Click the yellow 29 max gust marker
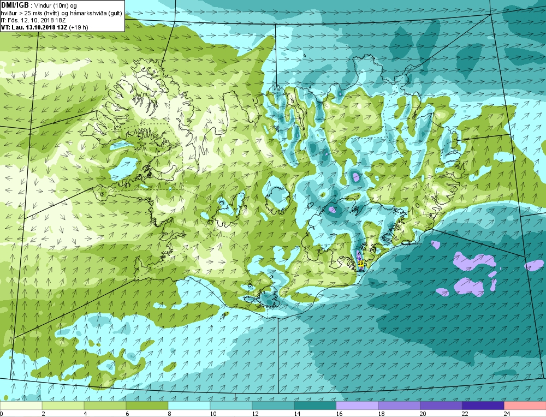 coord(360,263)
